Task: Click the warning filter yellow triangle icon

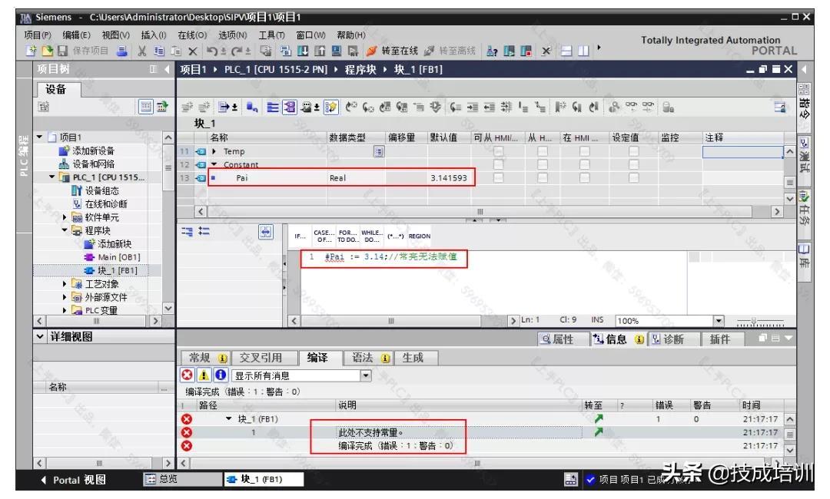Action: click(204, 375)
